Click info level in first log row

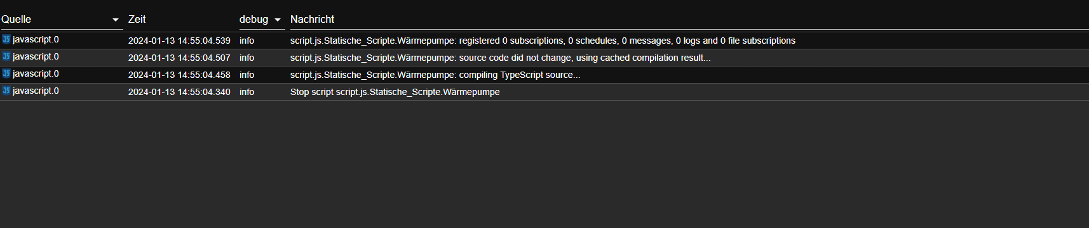click(x=247, y=41)
